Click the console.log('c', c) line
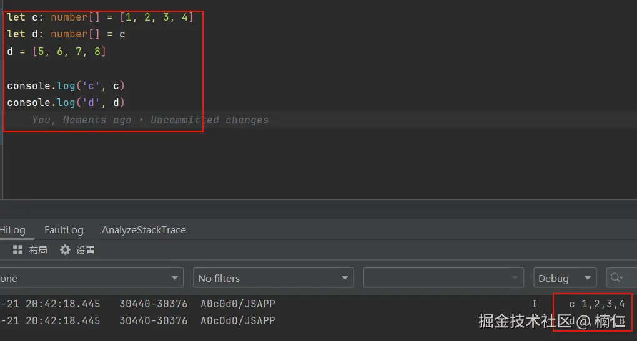Viewport: 637px width, 341px height. [x=66, y=86]
